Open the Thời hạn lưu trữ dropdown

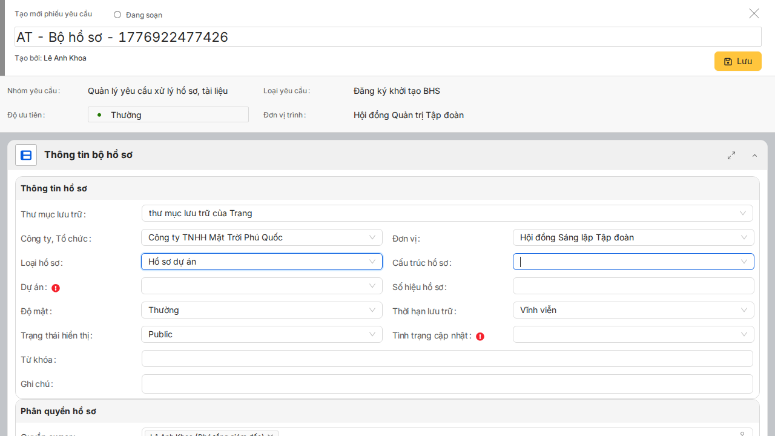click(633, 310)
